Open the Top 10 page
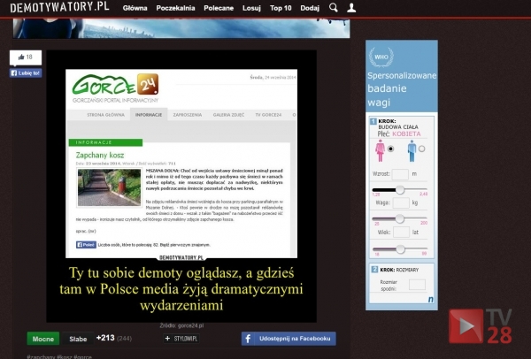 point(281,8)
